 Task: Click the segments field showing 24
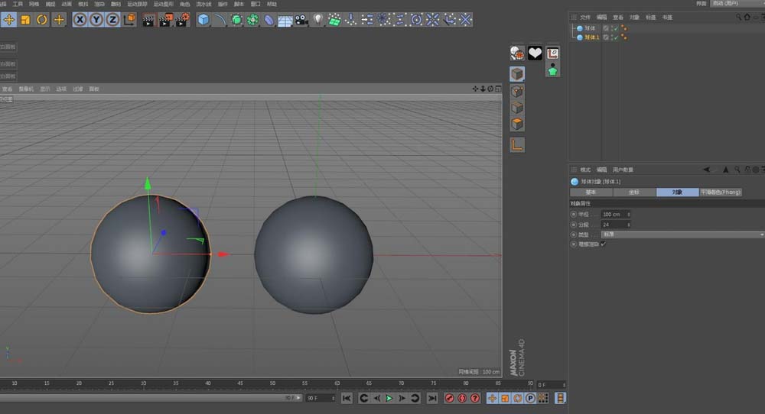pyautogui.click(x=614, y=225)
